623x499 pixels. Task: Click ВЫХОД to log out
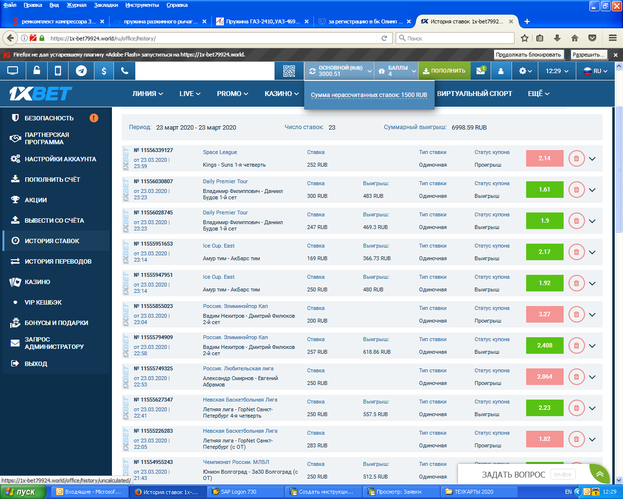pos(36,364)
